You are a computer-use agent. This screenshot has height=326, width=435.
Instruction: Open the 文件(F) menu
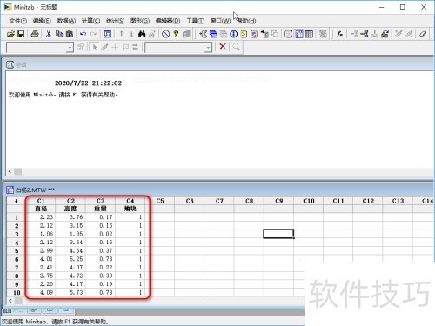tap(17, 21)
